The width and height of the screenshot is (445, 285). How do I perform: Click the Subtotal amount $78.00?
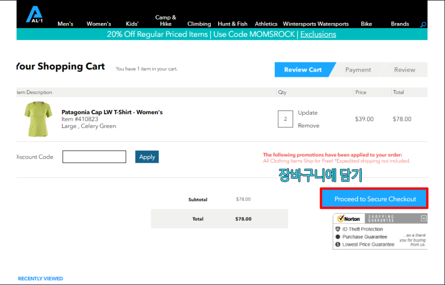tap(243, 199)
